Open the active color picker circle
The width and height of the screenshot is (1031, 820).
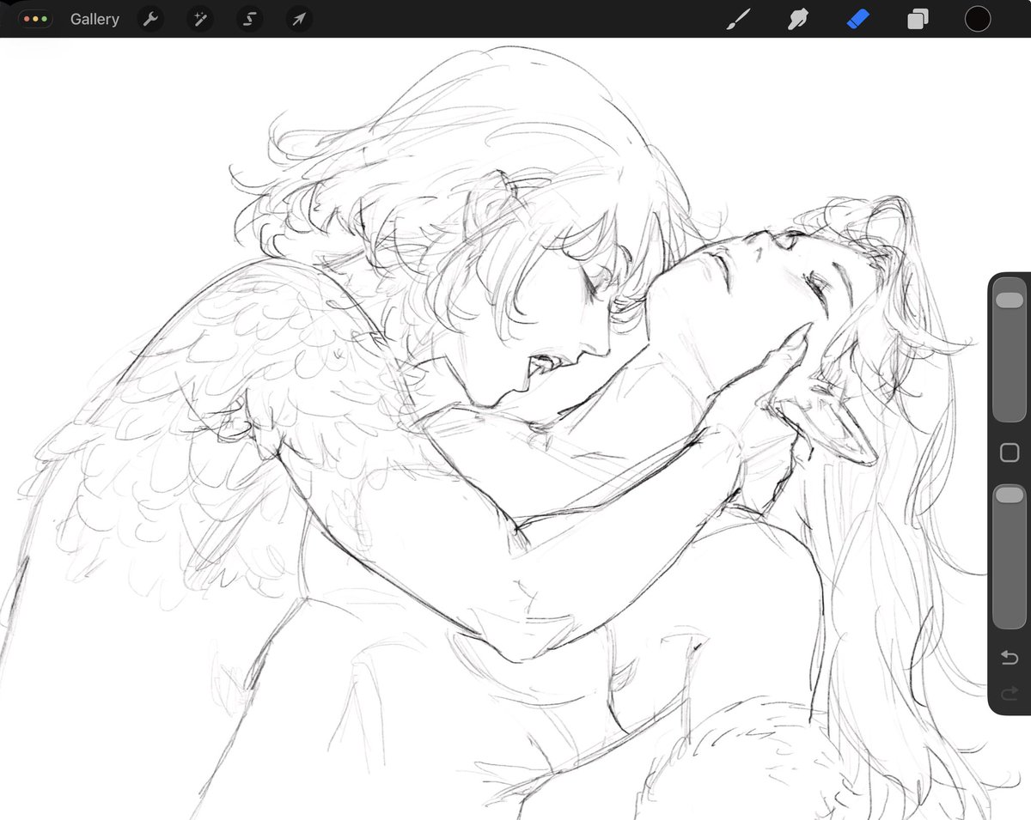click(978, 19)
